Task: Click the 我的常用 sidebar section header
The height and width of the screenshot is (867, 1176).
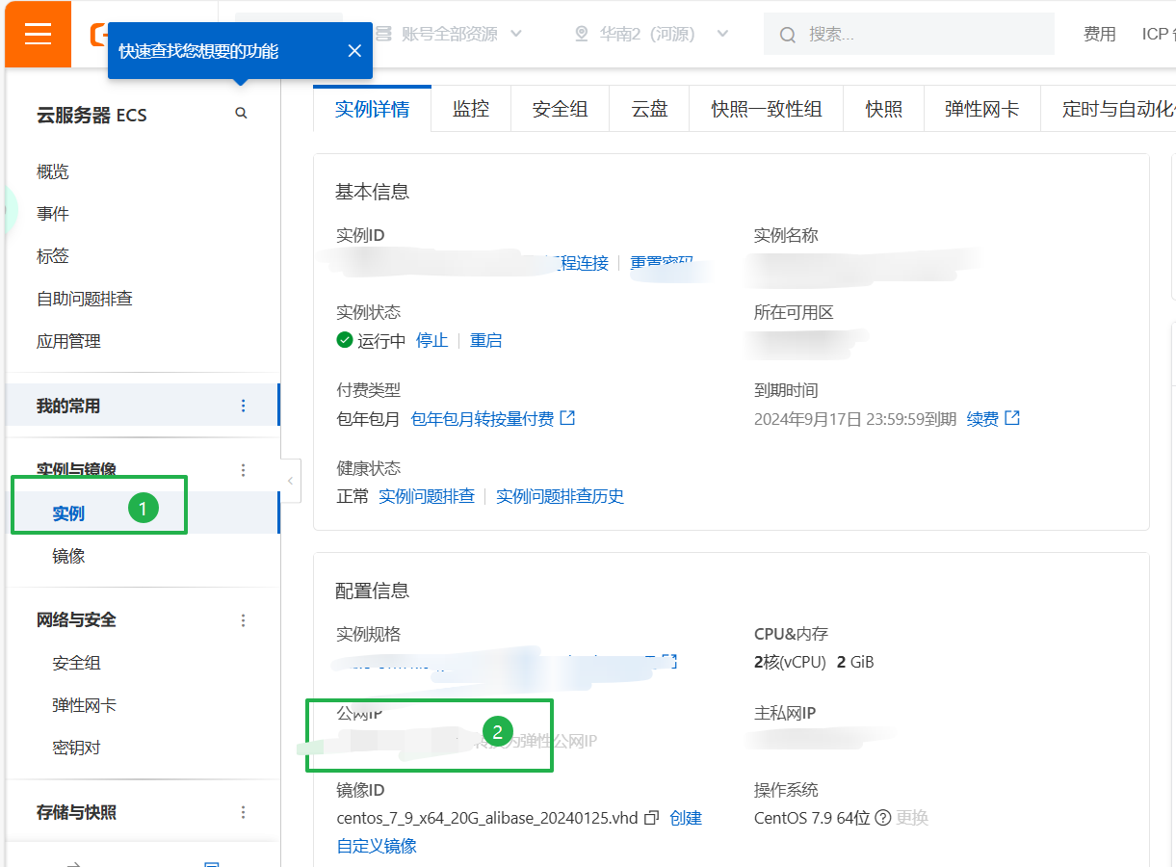Action: point(68,406)
